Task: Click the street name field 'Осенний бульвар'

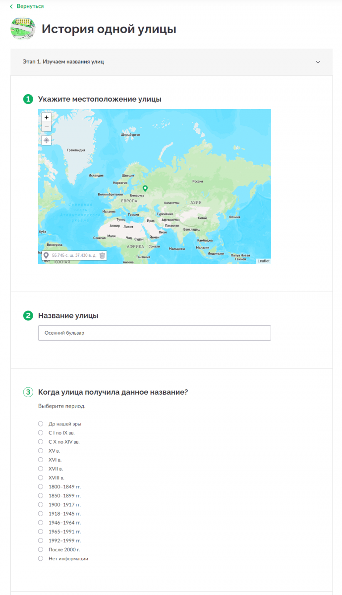Action: coord(155,333)
